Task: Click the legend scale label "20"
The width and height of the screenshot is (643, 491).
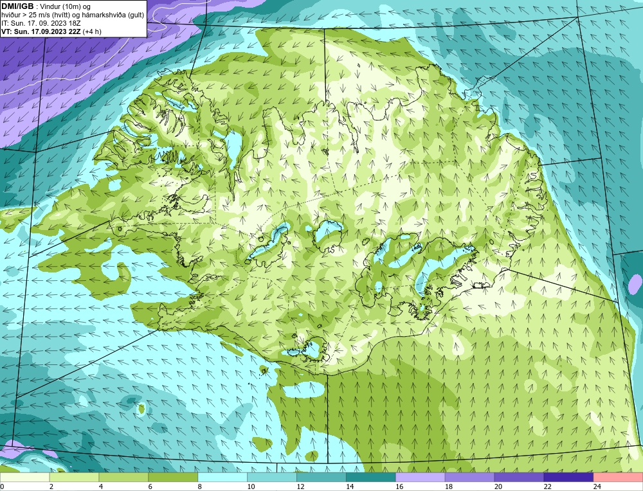Action: [498, 487]
